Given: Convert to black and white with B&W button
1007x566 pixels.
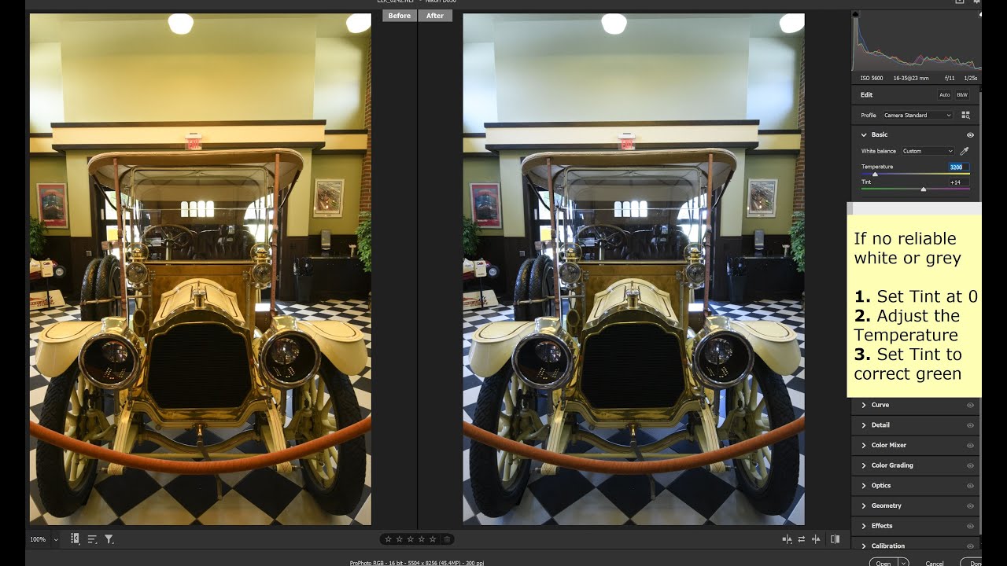Looking at the screenshot, I should click(962, 94).
